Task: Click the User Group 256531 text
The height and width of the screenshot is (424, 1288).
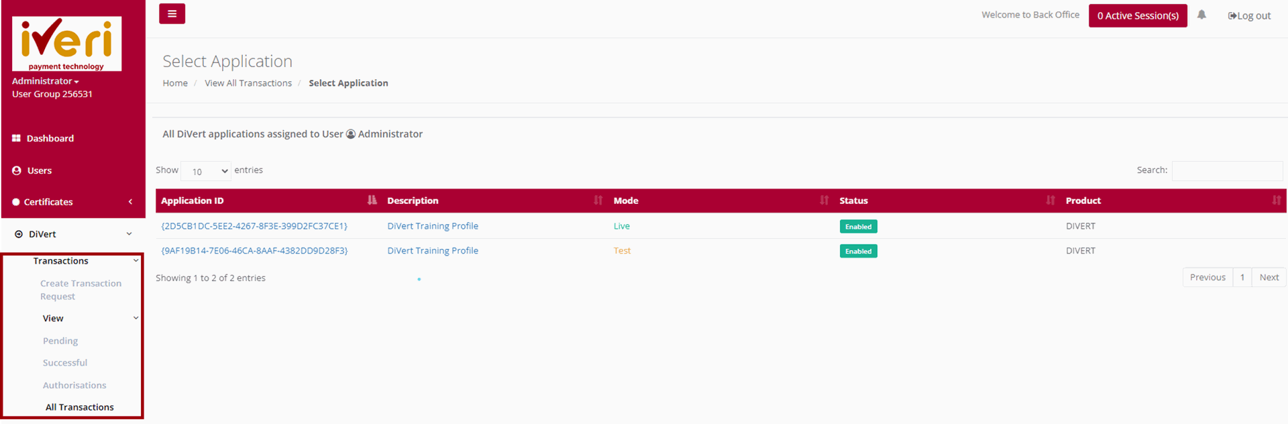Action: pyautogui.click(x=52, y=94)
